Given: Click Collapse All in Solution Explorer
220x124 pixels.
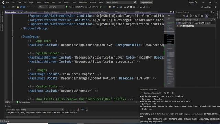Looking at the screenshot, I should coord(199,16).
